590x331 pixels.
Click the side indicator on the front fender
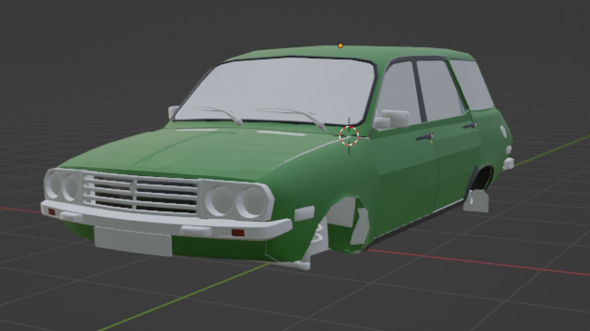[x=304, y=214]
